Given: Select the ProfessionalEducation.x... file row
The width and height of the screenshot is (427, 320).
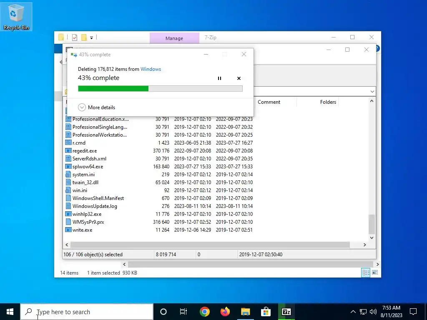Looking at the screenshot, I should tap(159, 119).
